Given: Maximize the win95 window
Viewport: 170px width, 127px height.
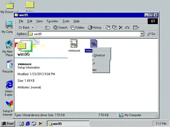Looking at the screenshot, I should (151, 15).
